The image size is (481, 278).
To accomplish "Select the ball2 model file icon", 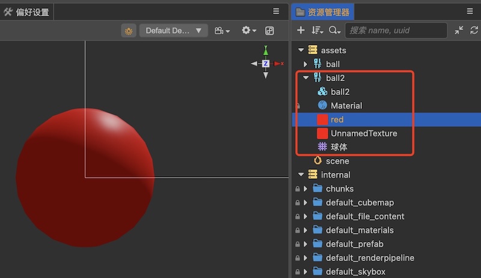I will tap(317, 77).
